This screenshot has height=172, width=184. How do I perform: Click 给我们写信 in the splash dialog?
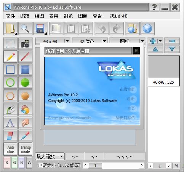pos(125,118)
